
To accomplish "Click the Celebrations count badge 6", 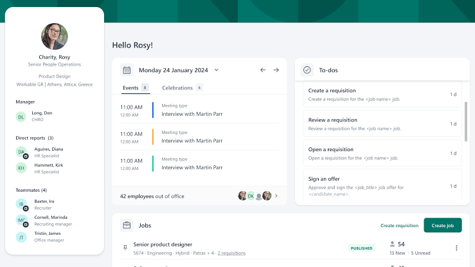I will 199,87.
